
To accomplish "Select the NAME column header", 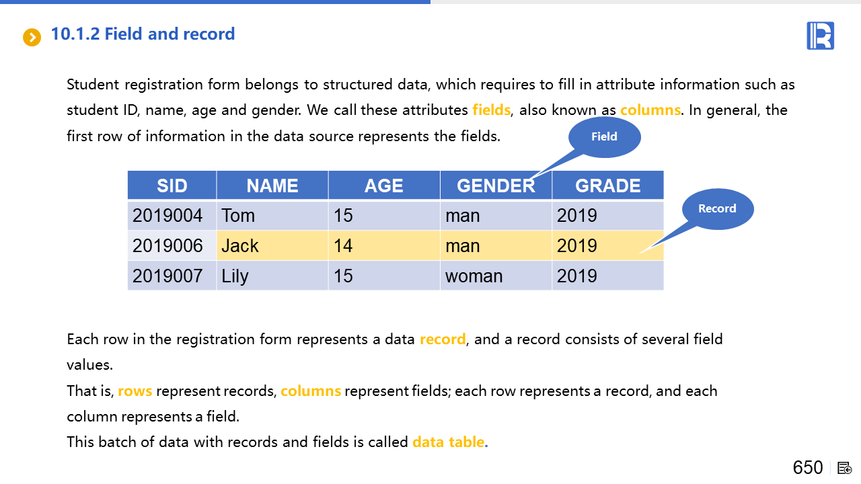I will tap(272, 186).
